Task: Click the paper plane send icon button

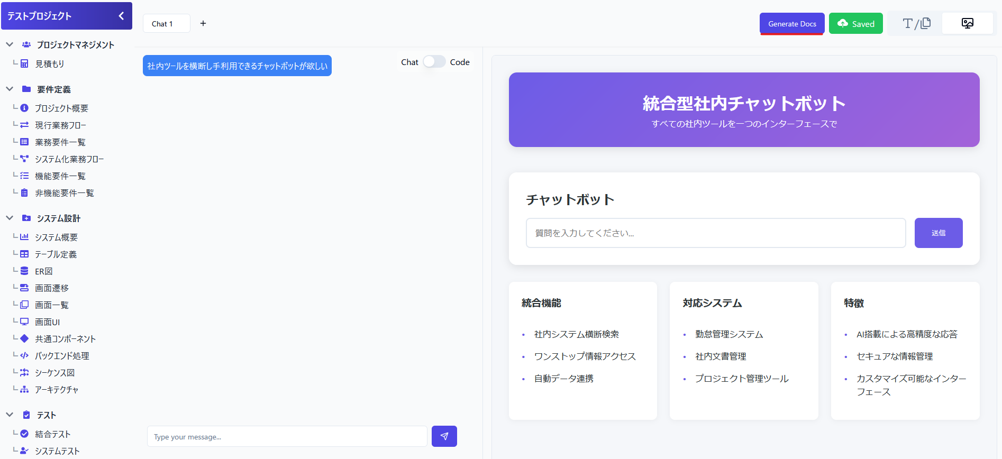Action: click(444, 436)
